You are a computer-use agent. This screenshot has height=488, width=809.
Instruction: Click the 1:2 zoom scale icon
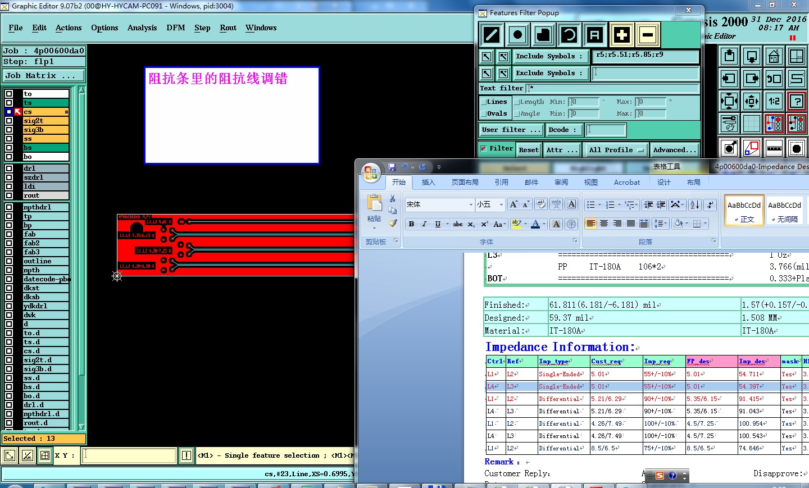pyautogui.click(x=774, y=101)
